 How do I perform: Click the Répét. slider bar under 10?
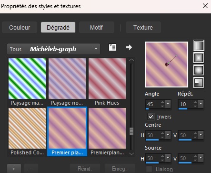pyautogui.click(x=191, y=109)
